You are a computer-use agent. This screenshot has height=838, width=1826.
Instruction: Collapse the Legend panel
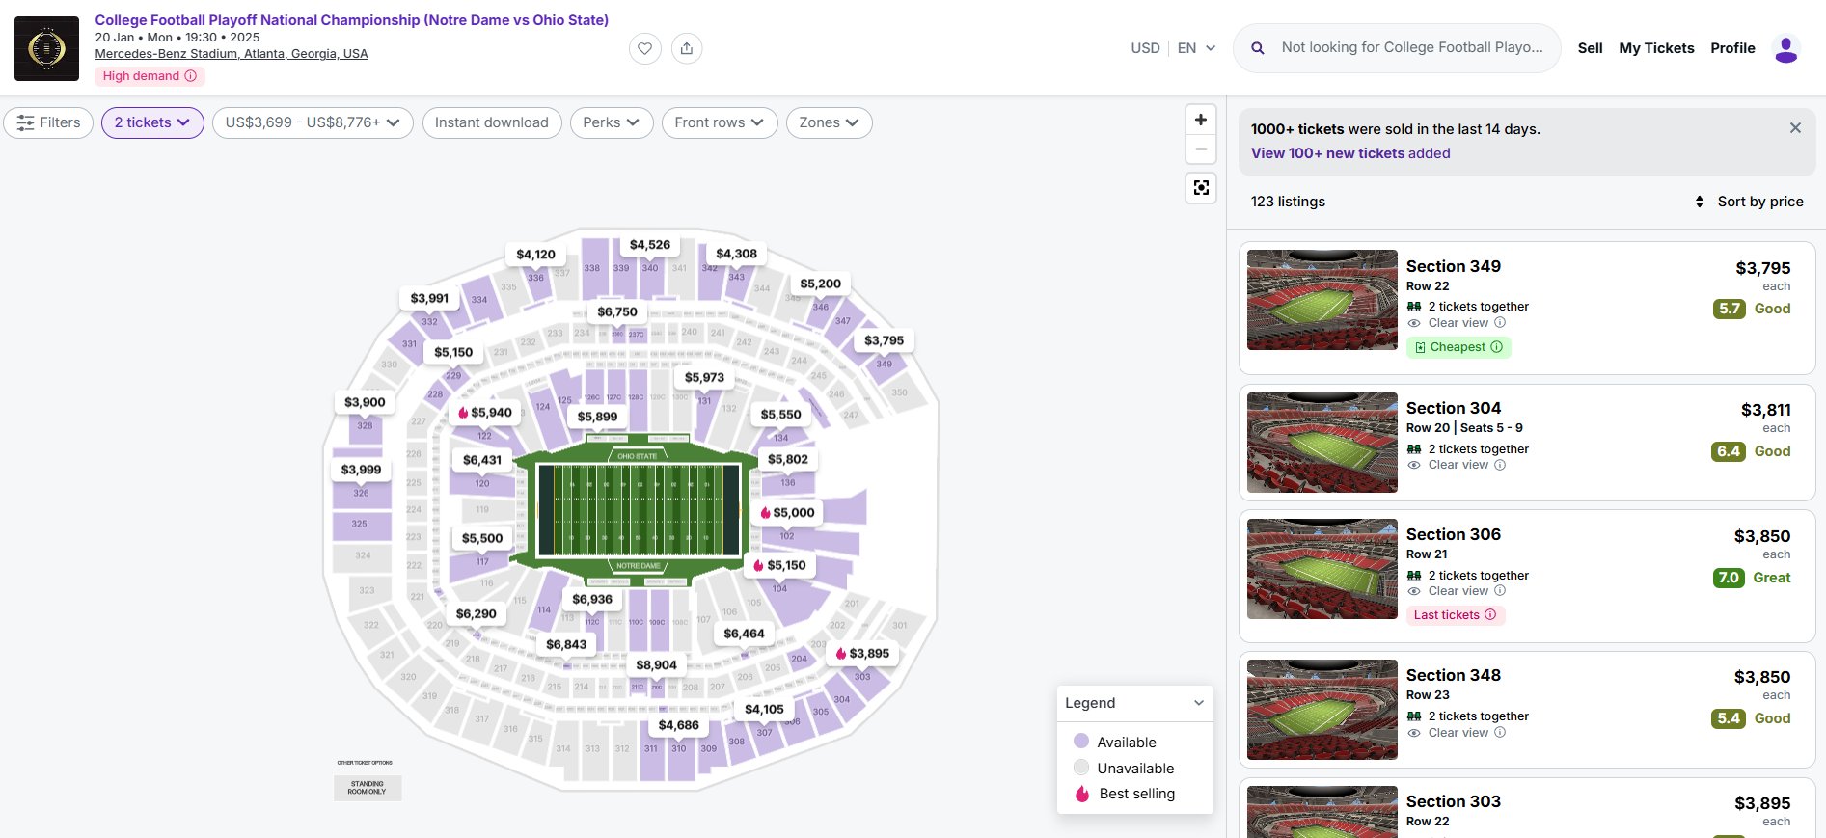1199,703
